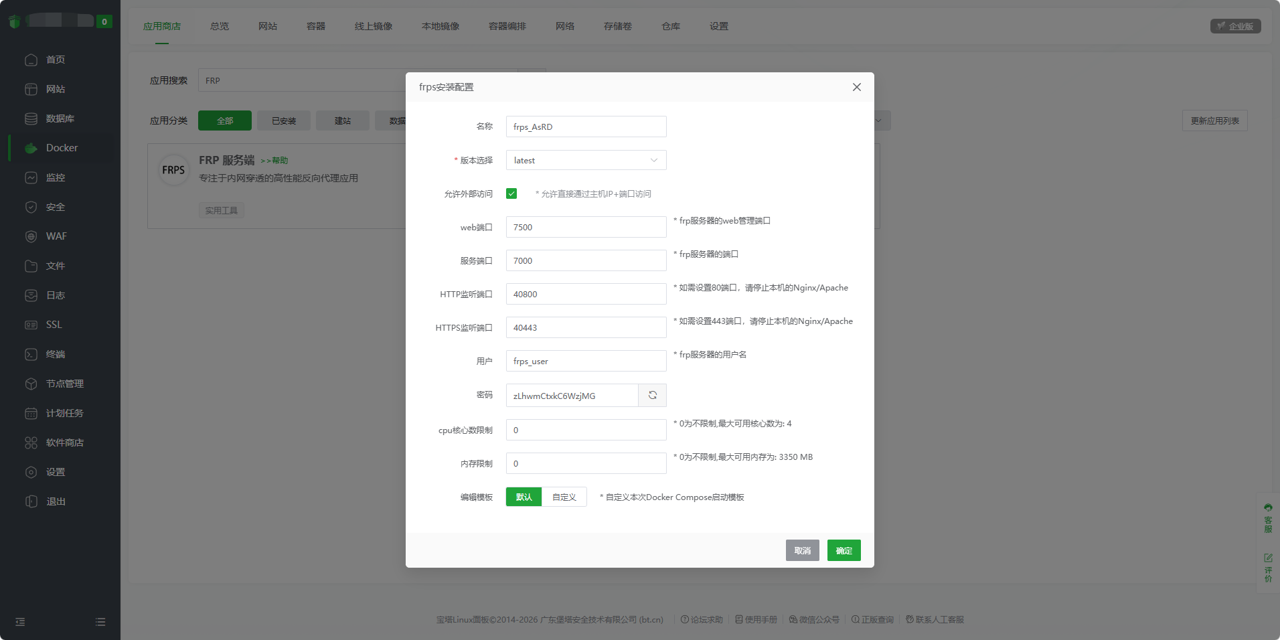Image resolution: width=1280 pixels, height=640 pixels.
Task: Switch to 仓库 tab
Action: (x=671, y=26)
